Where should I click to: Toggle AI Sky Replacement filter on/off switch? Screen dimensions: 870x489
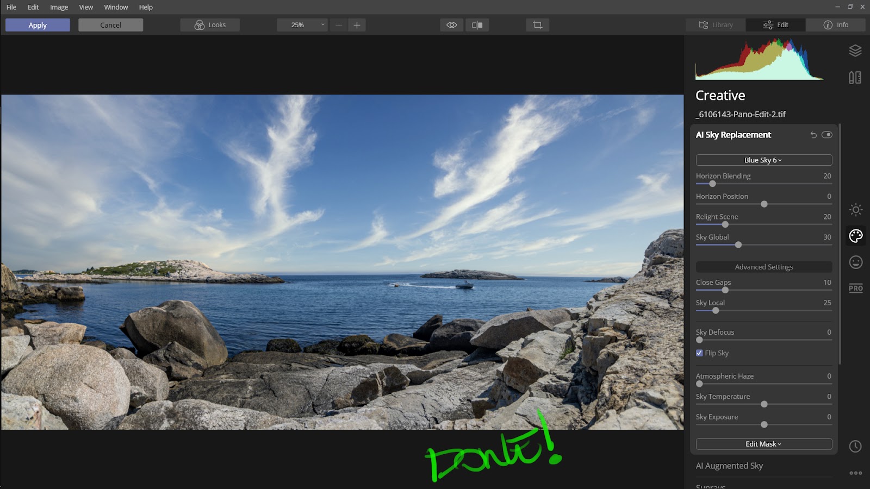point(827,135)
